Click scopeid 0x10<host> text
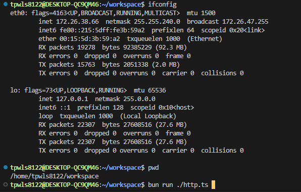The height and width of the screenshot is (192, 301). (162, 108)
